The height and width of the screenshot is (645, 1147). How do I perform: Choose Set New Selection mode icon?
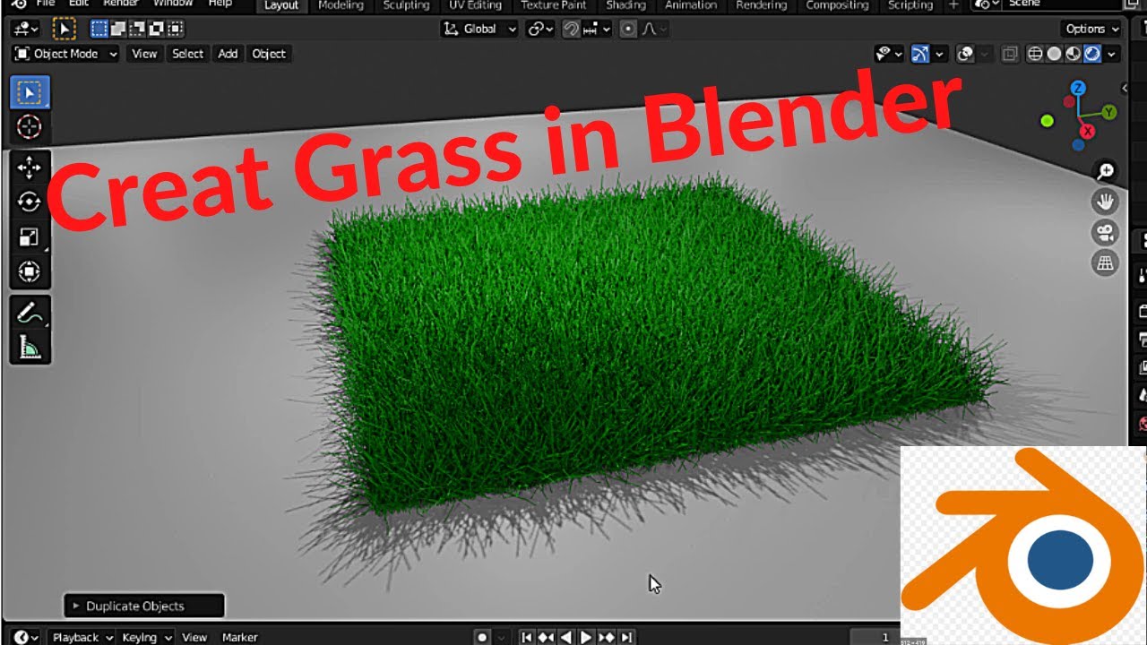point(100,29)
